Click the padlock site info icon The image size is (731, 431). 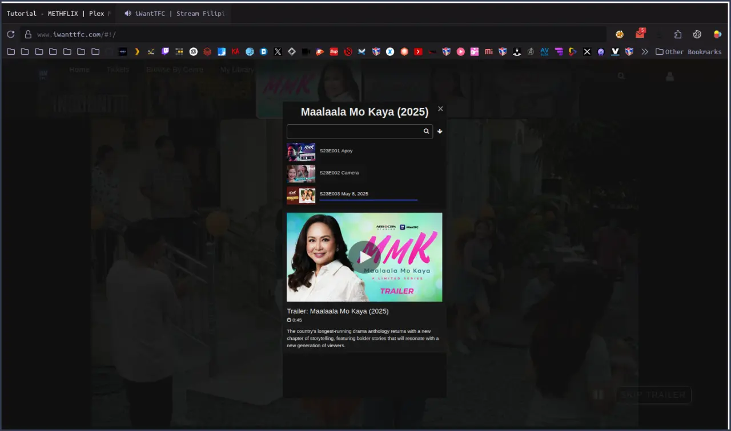[28, 34]
